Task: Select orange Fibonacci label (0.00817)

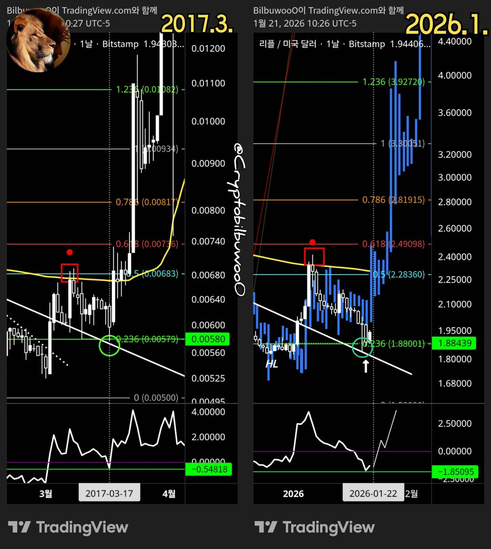Action: point(147,202)
